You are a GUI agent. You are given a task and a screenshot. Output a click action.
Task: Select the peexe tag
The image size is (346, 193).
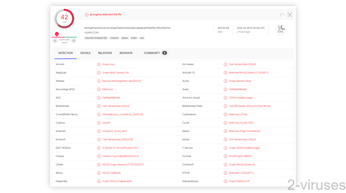[125, 38]
